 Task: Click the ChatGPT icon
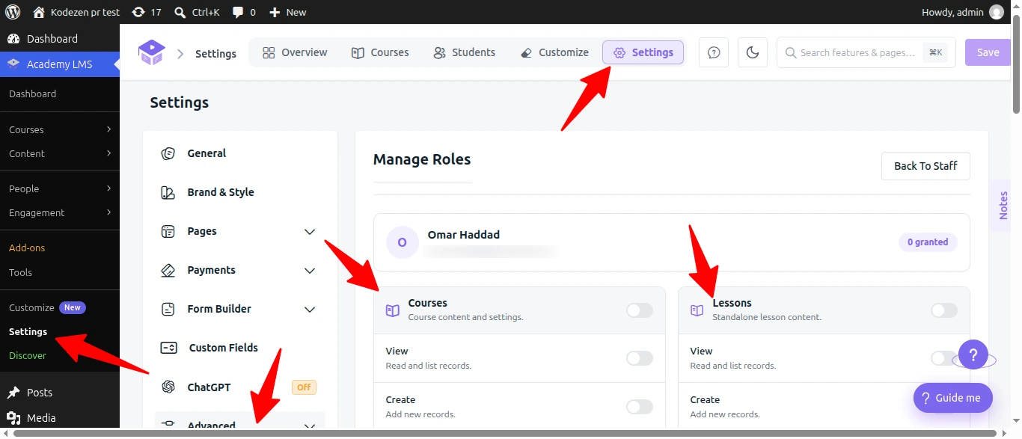(168, 387)
